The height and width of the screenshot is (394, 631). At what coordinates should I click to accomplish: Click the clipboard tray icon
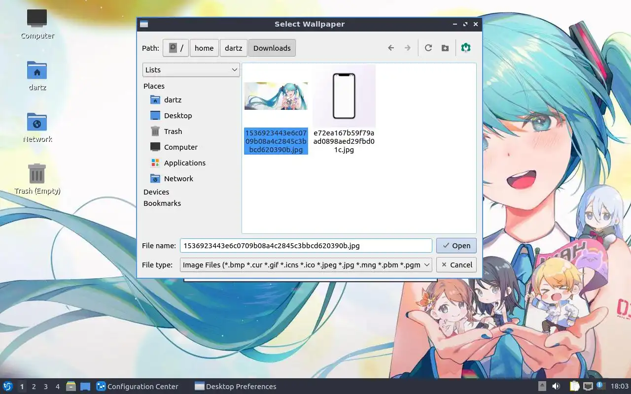pos(575,386)
